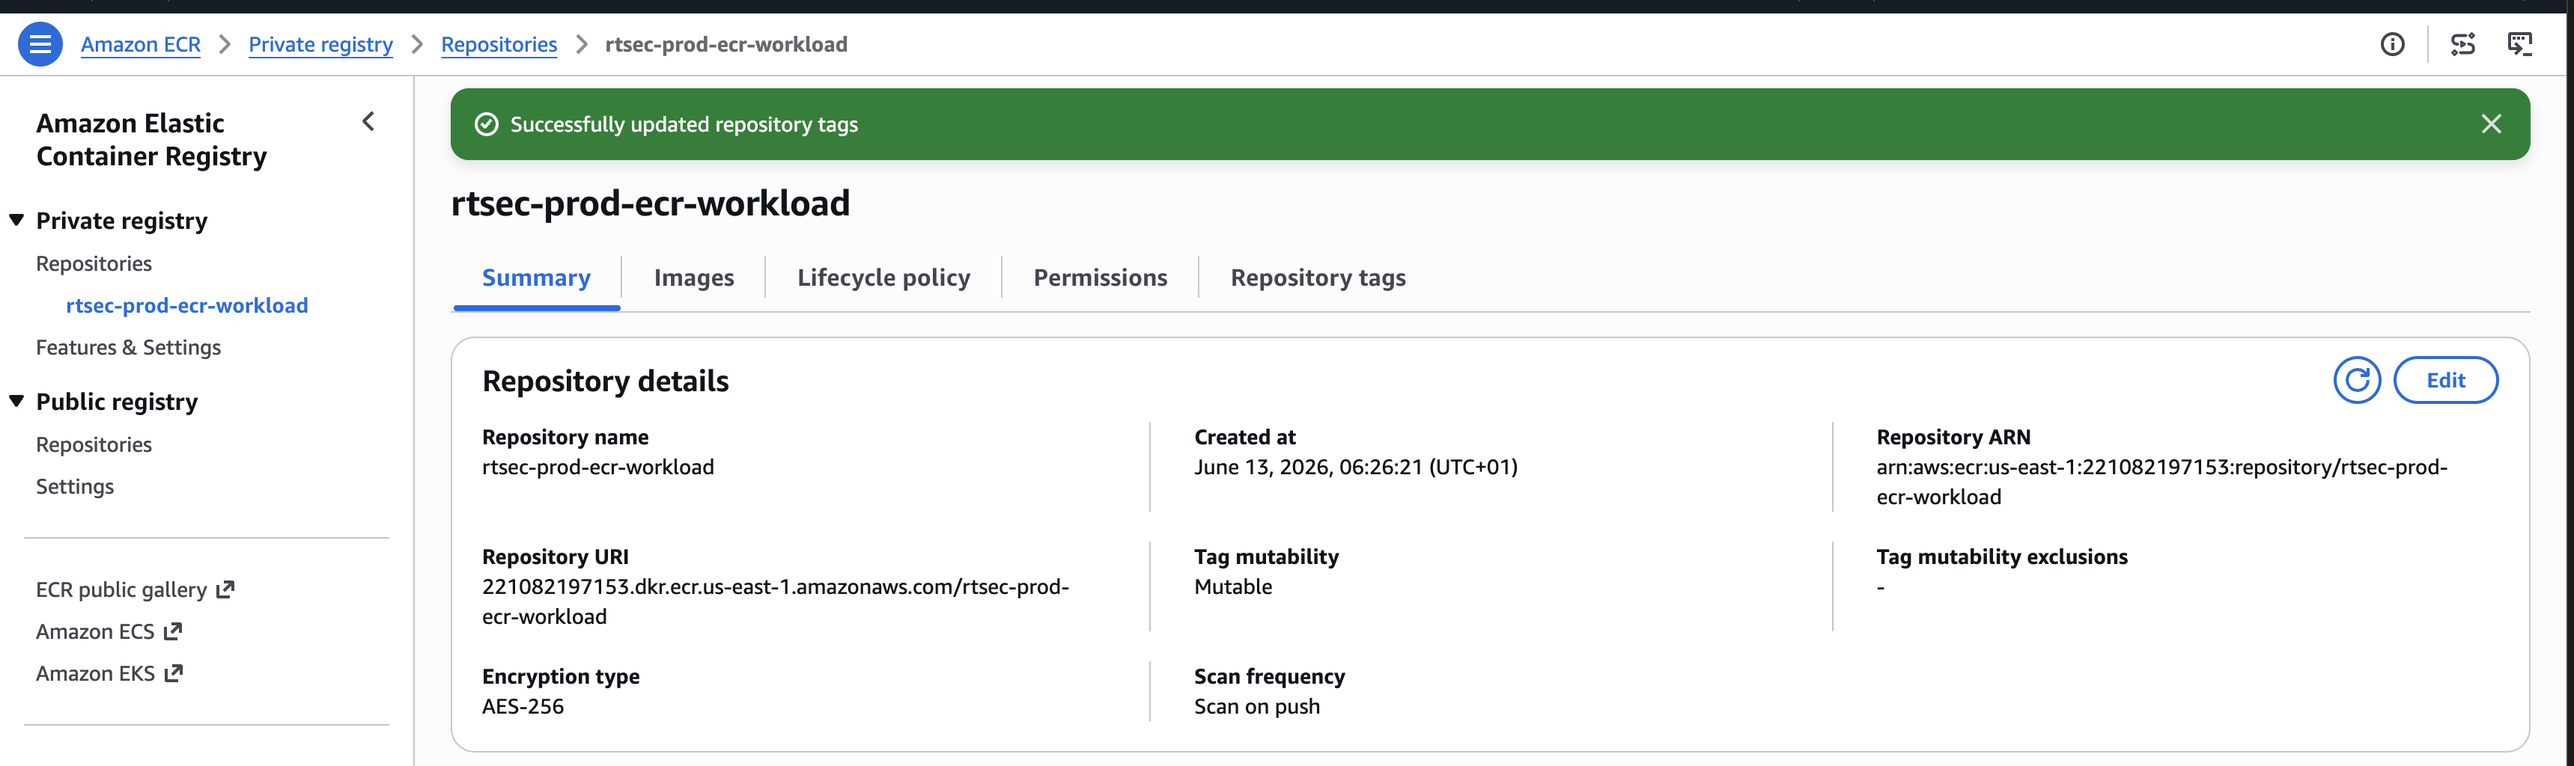Viewport: 2574px width, 766px height.
Task: Click the 'AES-256' encryption value
Action: tap(523, 706)
